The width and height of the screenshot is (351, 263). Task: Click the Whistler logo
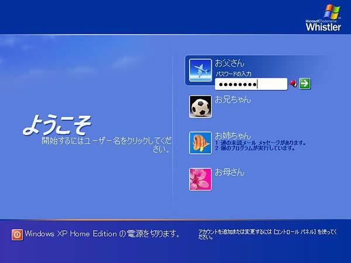pyautogui.click(x=324, y=18)
